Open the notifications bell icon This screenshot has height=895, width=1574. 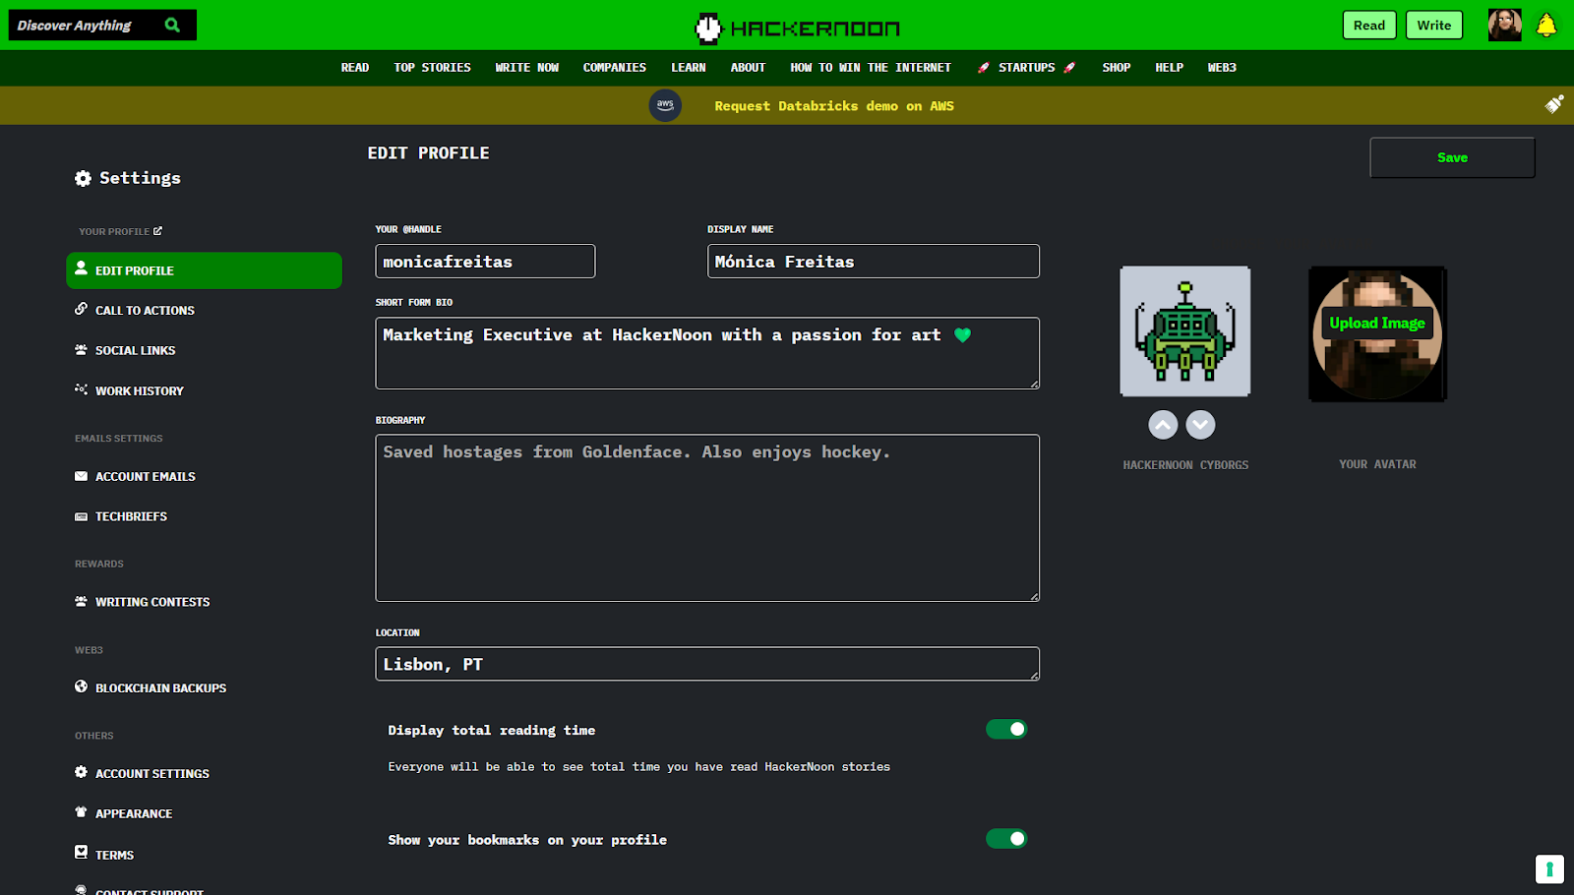[1546, 26]
